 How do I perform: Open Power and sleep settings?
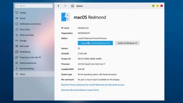point(34,35)
